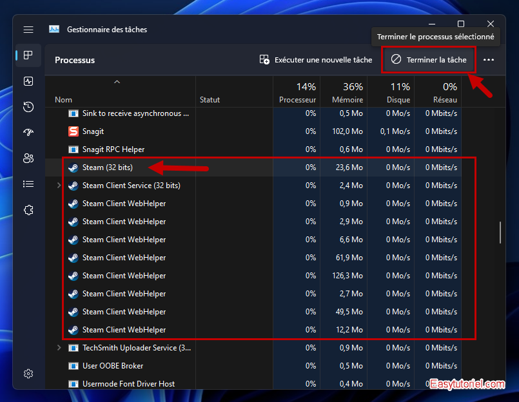Open Task Manager settings gear

(x=28, y=374)
